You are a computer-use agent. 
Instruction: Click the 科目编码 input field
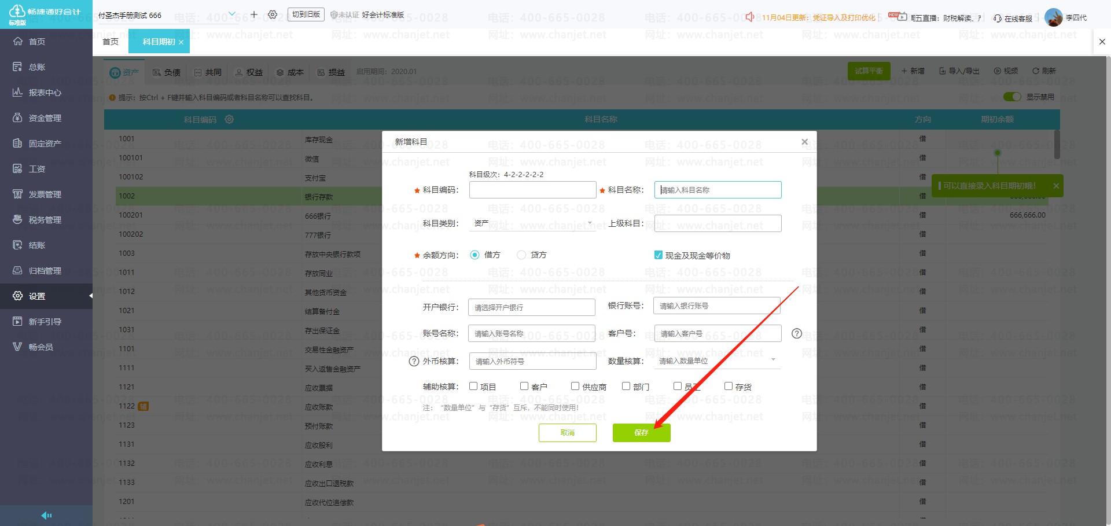click(x=532, y=190)
